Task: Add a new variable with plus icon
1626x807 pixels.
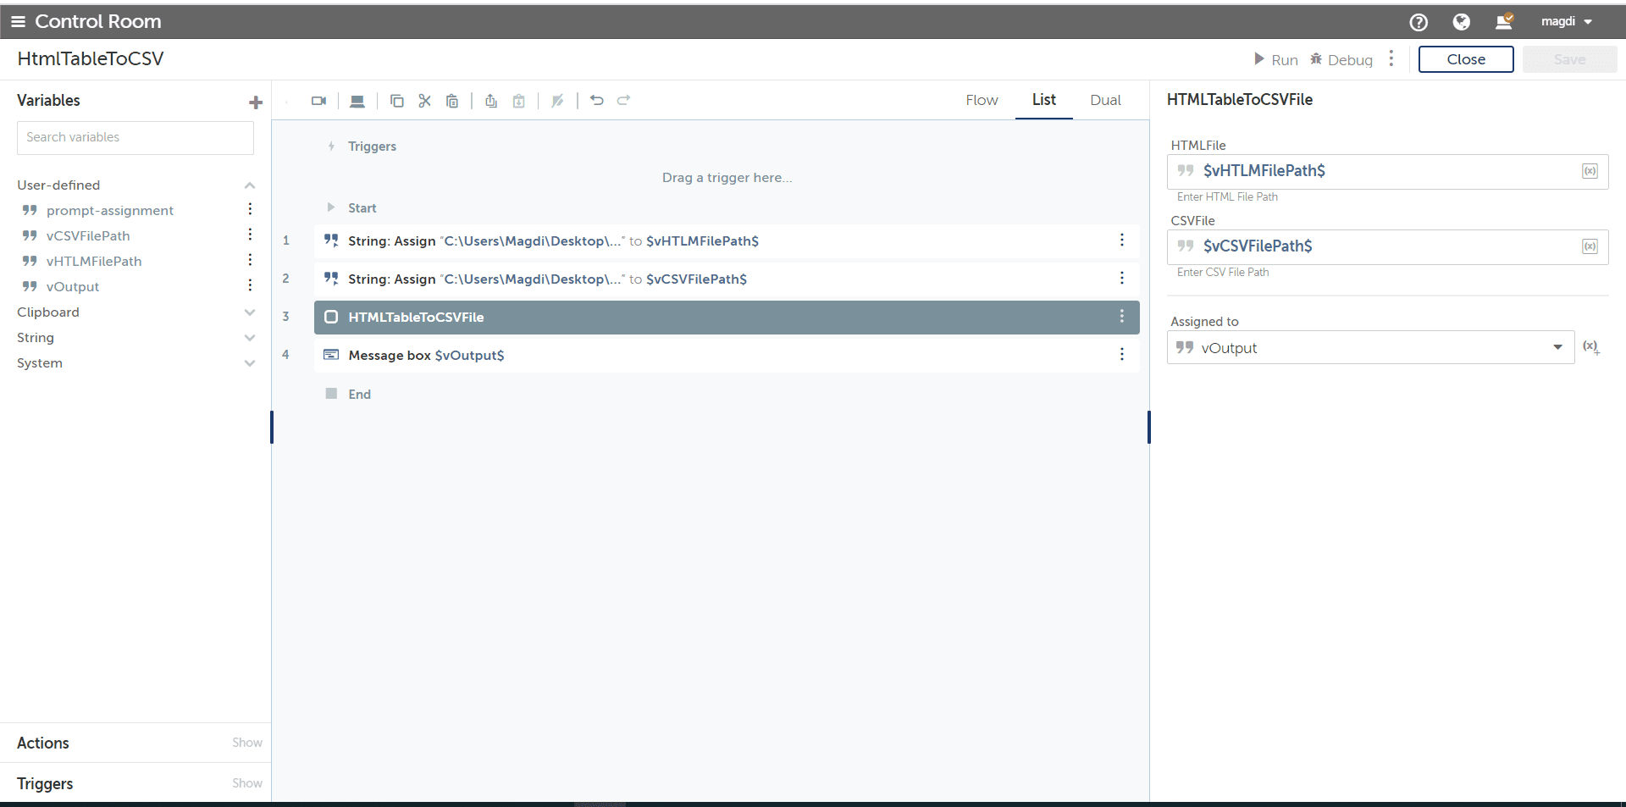Action: (x=256, y=102)
